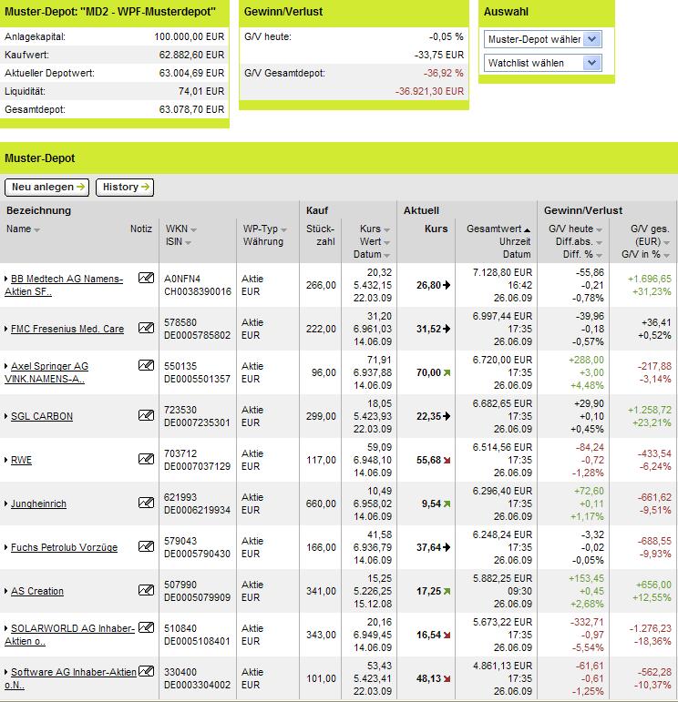Click the Liquidität 74,01 EUR value

(201, 91)
